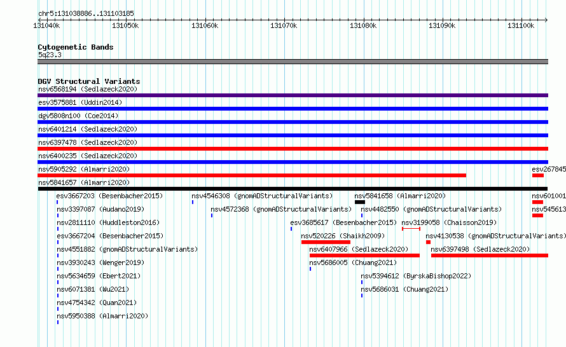566x347 pixels.
Task: Open nsv5841658 (Almarri2020) variant label
Action: [x=400, y=196]
